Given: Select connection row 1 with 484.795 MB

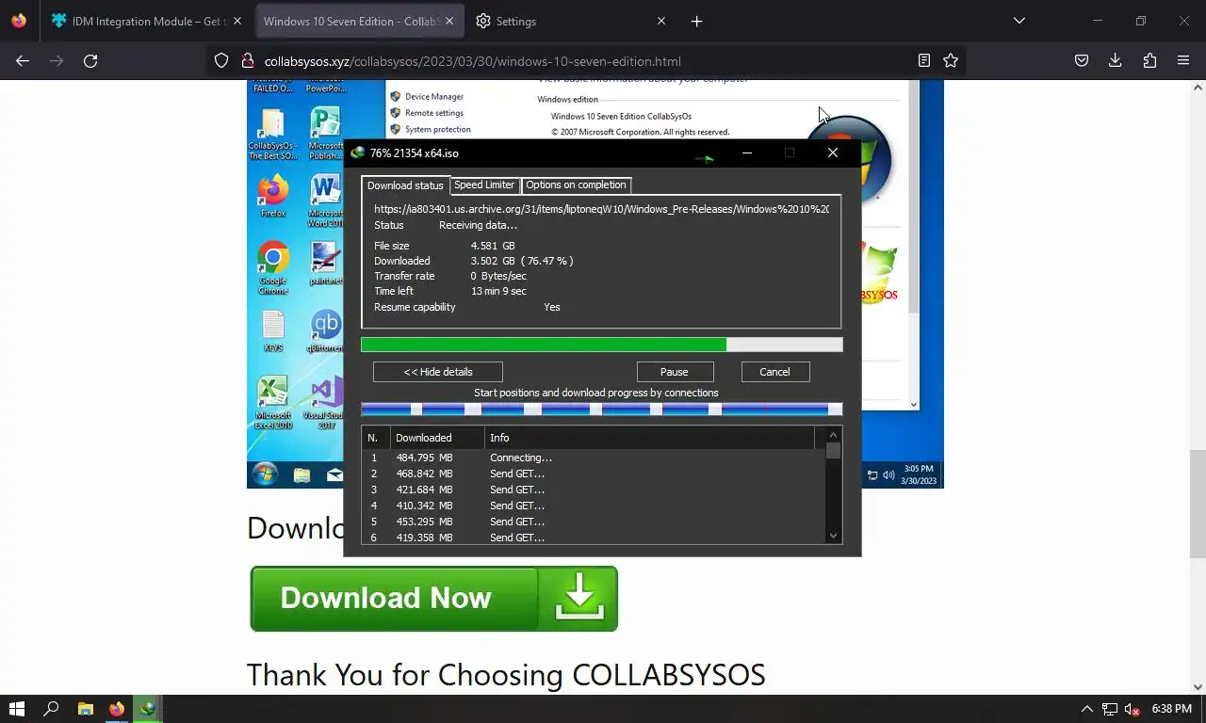Looking at the screenshot, I should 594,458.
